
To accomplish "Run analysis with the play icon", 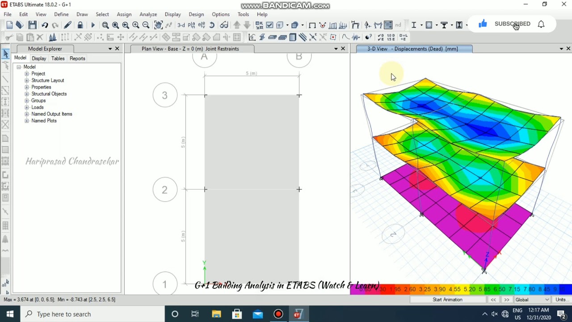I will 93,25.
